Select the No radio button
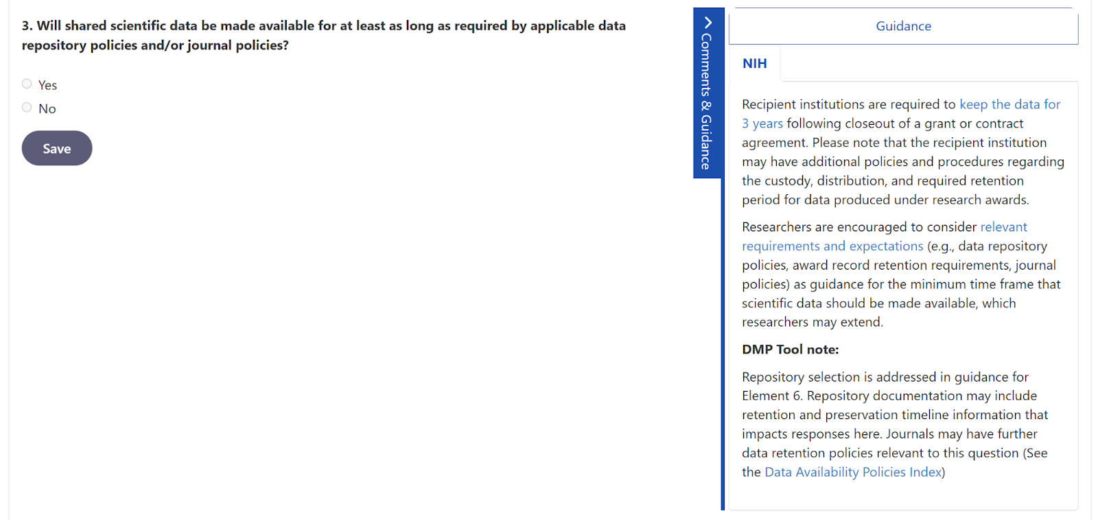 pyautogui.click(x=27, y=107)
